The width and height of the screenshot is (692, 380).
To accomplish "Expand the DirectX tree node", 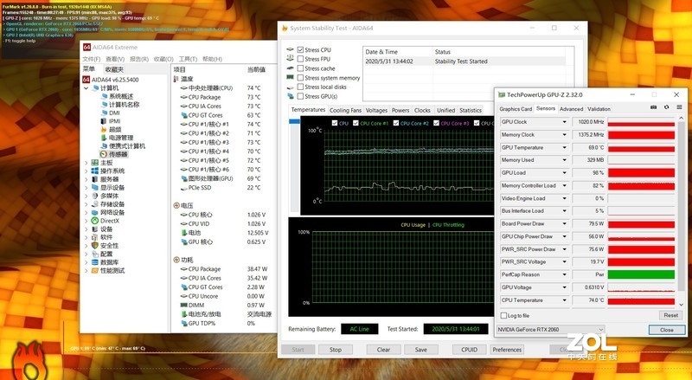I will [x=86, y=221].
